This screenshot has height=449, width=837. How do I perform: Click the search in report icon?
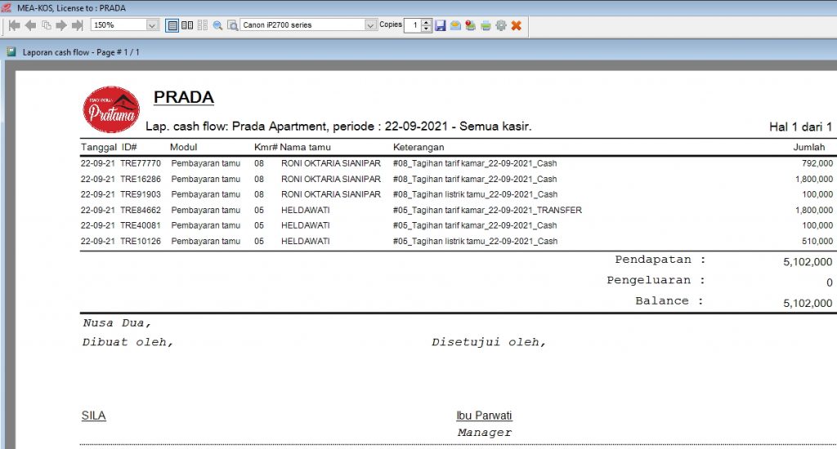click(232, 25)
